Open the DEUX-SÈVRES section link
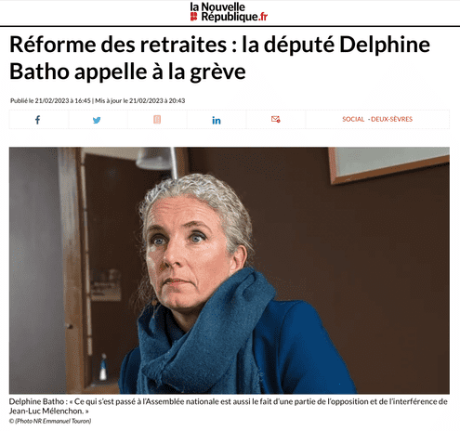460x431 pixels. pos(391,119)
